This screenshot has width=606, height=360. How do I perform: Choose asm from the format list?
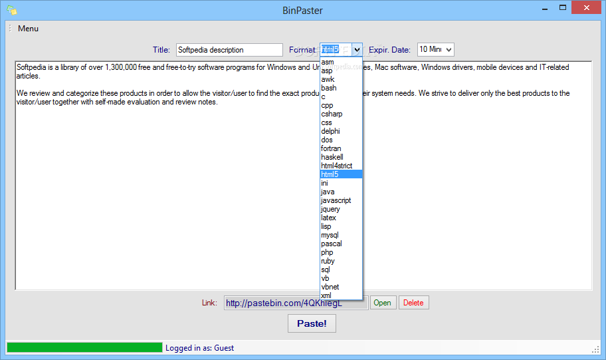click(x=341, y=62)
